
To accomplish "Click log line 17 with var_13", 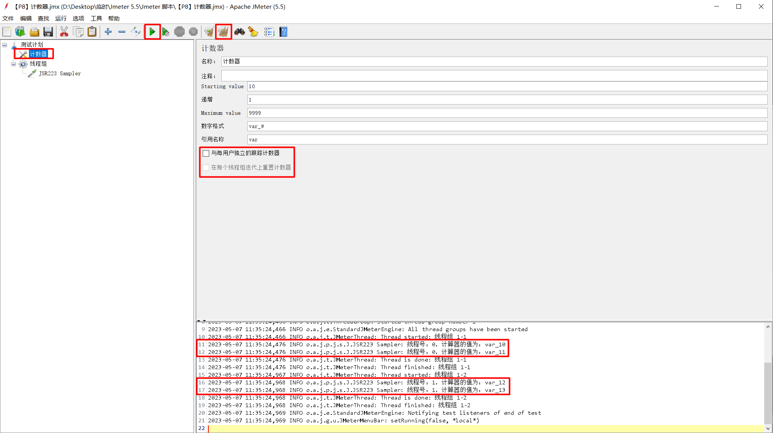I will coord(357,390).
